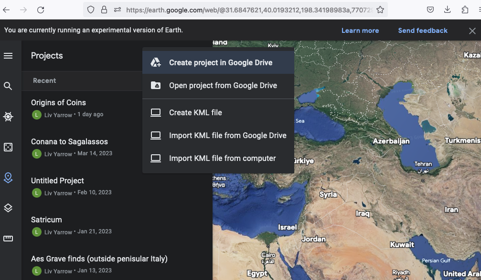Dismiss the experimental version banner
Image resolution: width=481 pixels, height=280 pixels.
[472, 31]
